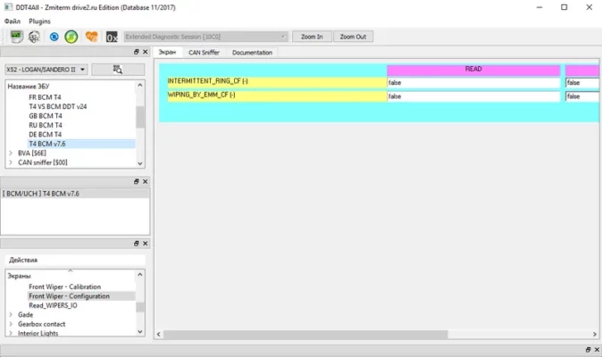
Task: Float the BCM/UCH panel
Action: 137,181
